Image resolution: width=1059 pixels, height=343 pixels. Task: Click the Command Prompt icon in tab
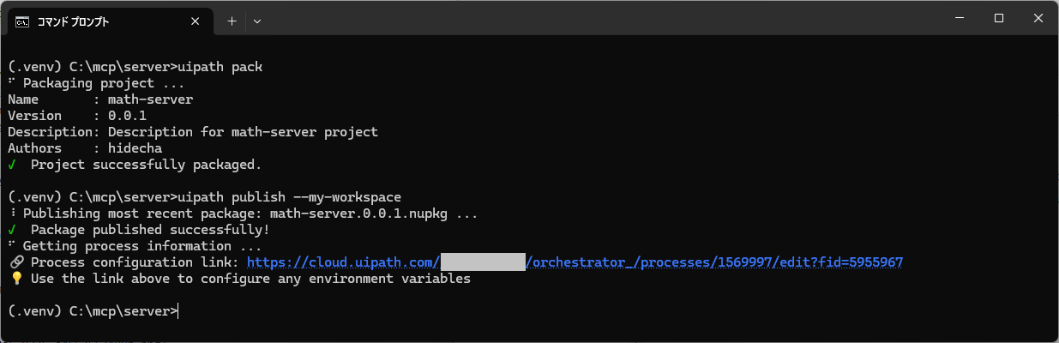point(22,21)
